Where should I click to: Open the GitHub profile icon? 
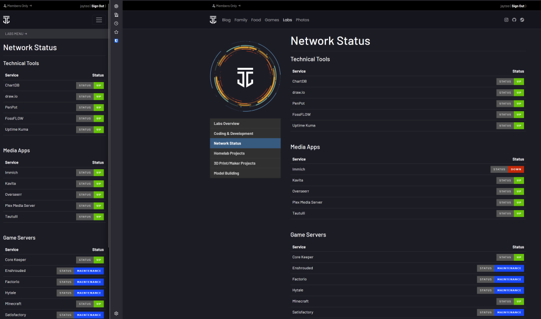514,20
